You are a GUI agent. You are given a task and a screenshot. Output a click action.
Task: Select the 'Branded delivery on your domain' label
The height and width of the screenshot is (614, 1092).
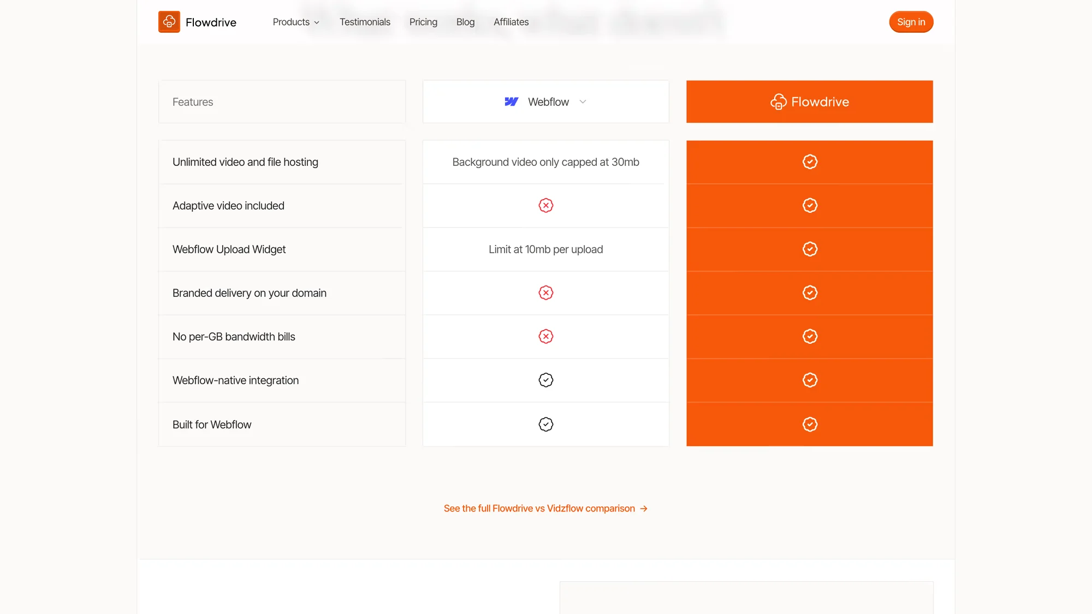250,293
